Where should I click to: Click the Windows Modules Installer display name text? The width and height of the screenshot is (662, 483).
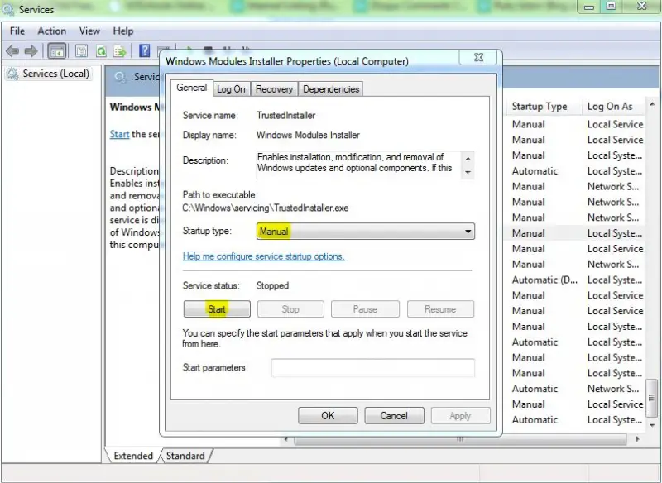[x=308, y=135]
